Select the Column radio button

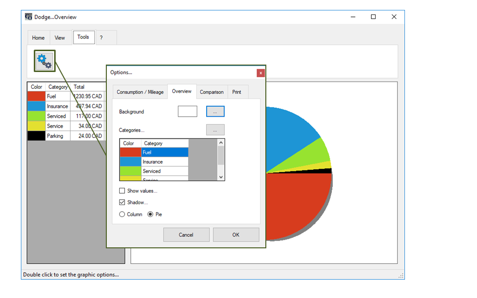[x=122, y=215]
